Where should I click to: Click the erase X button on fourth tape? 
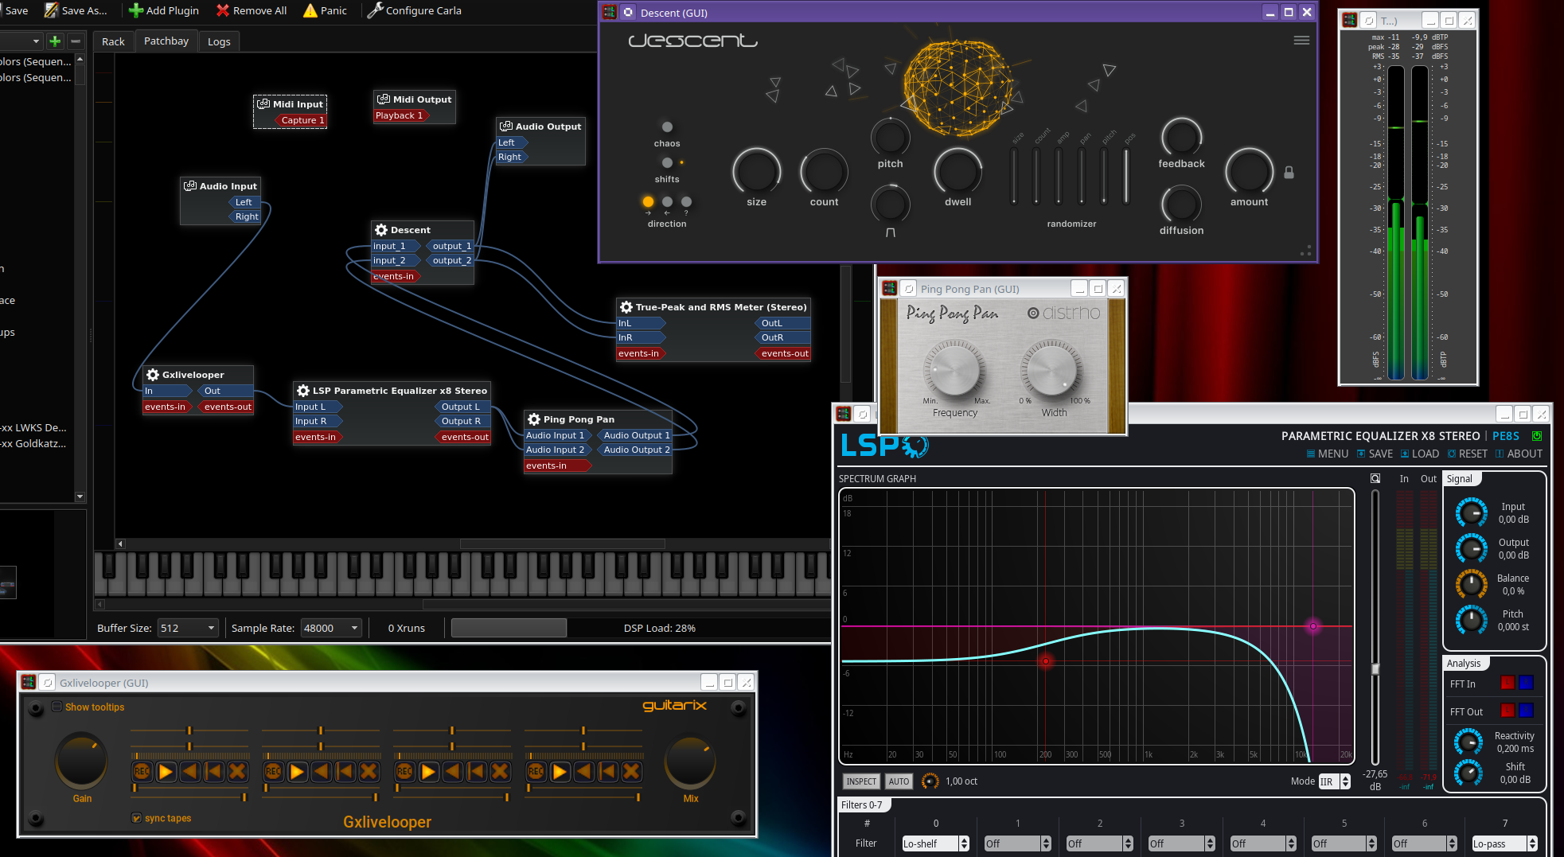coord(631,771)
